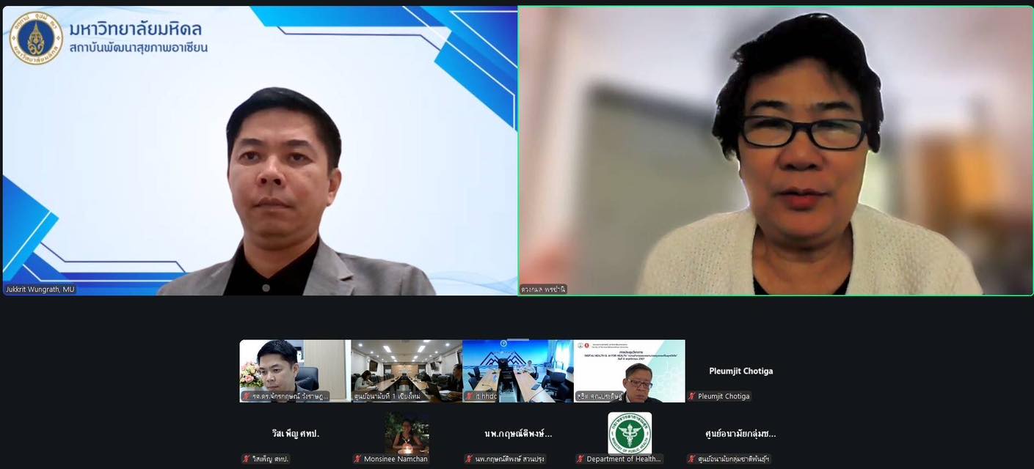Click muted mic icon for นพ.กฤษณ์ติพงษ์ สวนปรุง

click(x=468, y=459)
